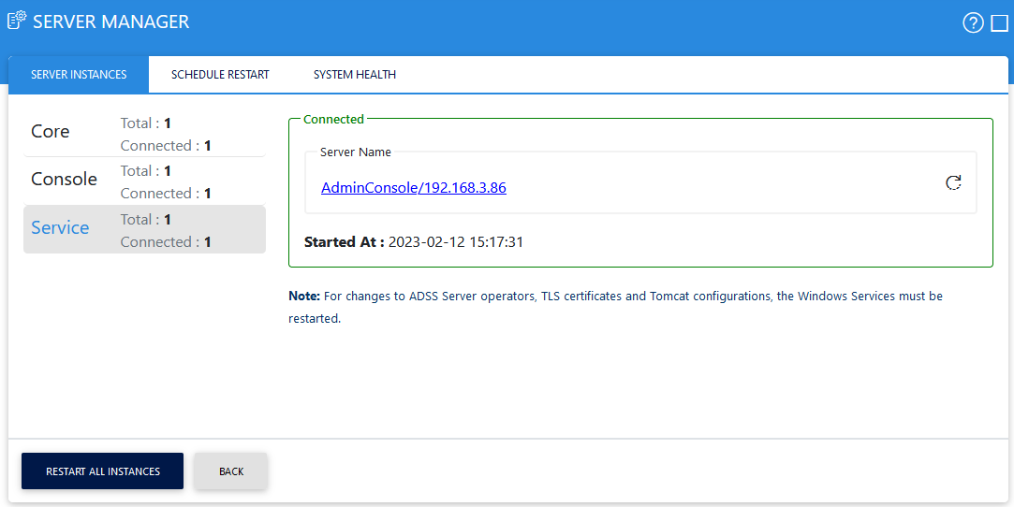Open the AdminConsole/192.168.3.86 server link
The height and width of the screenshot is (507, 1014).
click(x=413, y=188)
